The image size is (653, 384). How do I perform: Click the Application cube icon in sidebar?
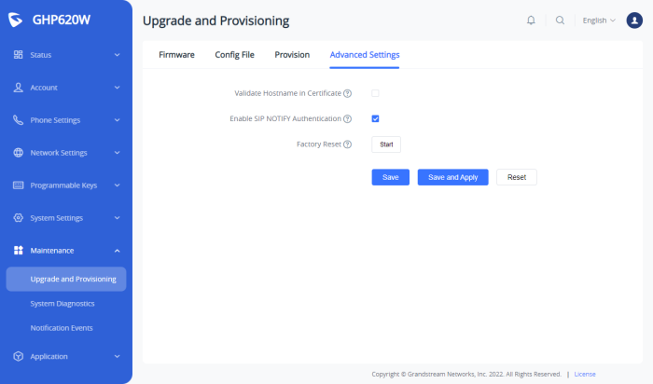pos(19,356)
